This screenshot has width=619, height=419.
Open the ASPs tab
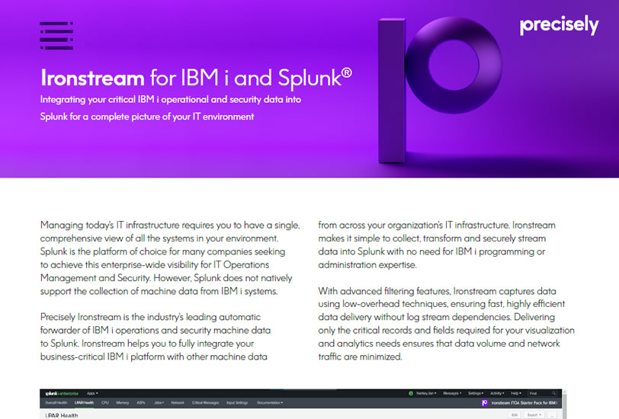pyautogui.click(x=141, y=403)
